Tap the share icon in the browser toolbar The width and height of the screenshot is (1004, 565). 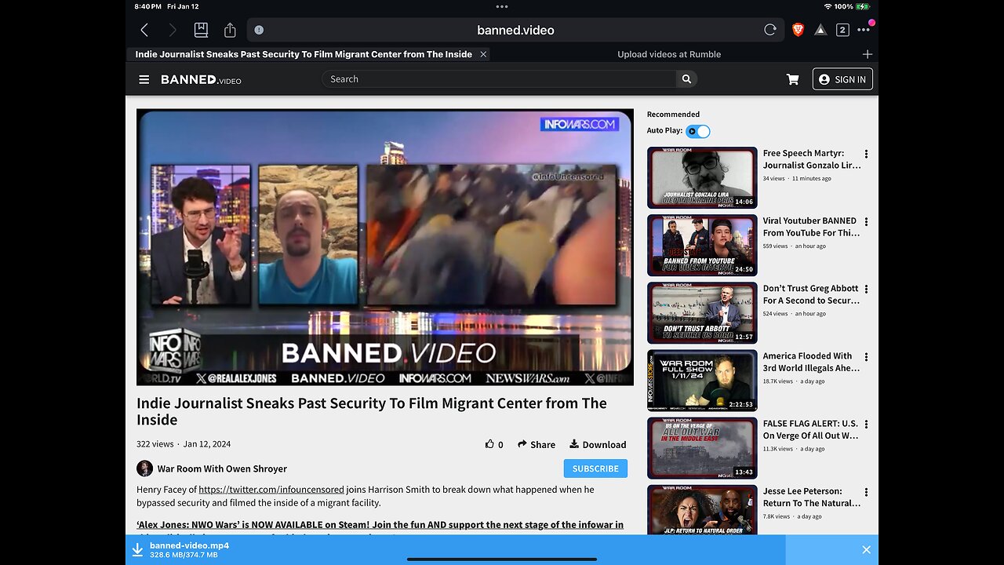(x=230, y=30)
